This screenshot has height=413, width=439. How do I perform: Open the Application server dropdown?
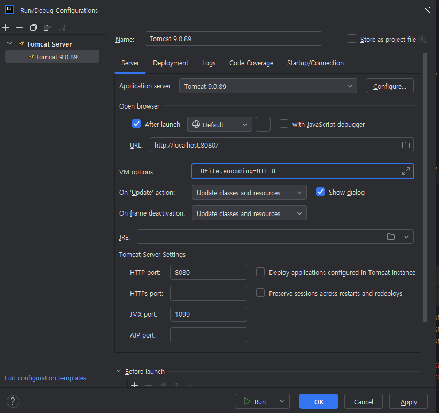pos(268,86)
